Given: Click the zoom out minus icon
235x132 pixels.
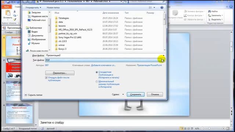Looking at the screenshot, I should (202, 129).
